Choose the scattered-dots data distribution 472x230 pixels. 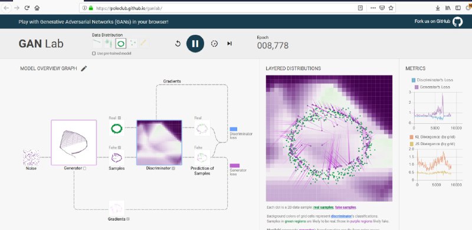132,44
